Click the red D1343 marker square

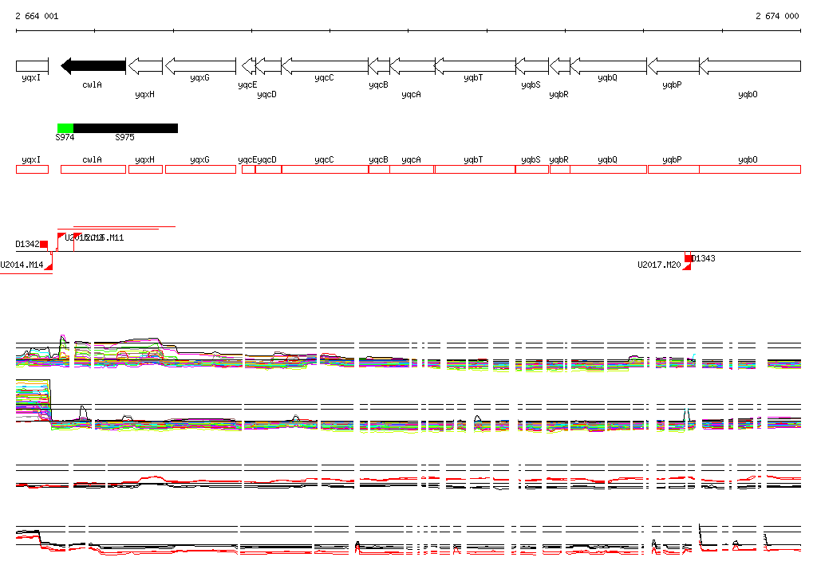click(689, 258)
